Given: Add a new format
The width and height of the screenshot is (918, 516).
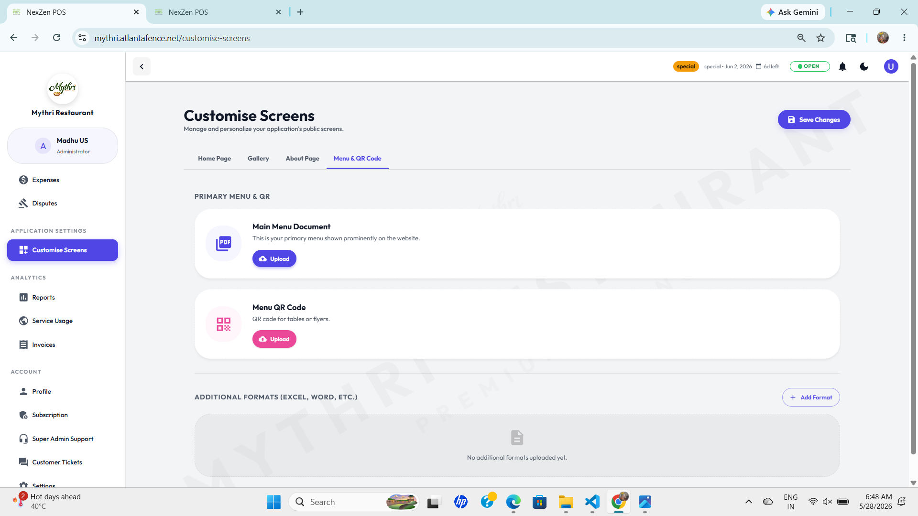Looking at the screenshot, I should pyautogui.click(x=811, y=398).
